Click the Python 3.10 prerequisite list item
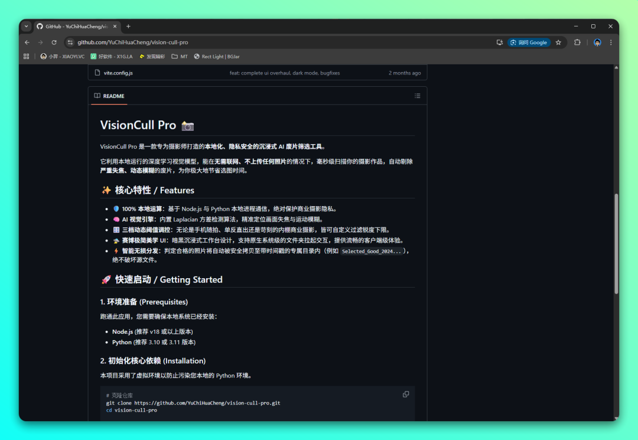 click(x=154, y=342)
